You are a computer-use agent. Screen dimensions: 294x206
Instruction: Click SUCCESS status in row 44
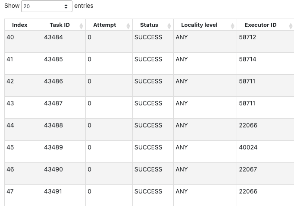coord(148,126)
